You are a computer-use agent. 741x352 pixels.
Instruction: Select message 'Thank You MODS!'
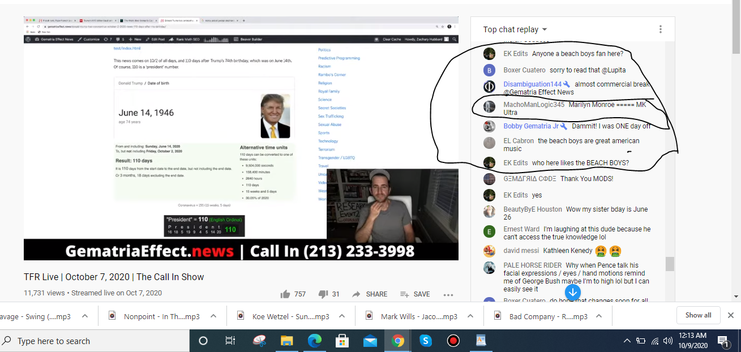[587, 179]
